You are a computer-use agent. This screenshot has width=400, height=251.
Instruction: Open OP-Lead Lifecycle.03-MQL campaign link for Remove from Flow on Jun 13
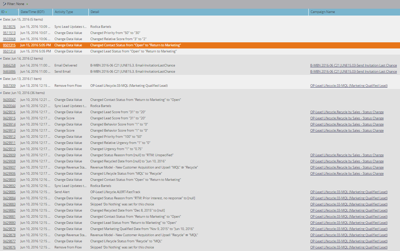pyautogui.click(x=349, y=86)
